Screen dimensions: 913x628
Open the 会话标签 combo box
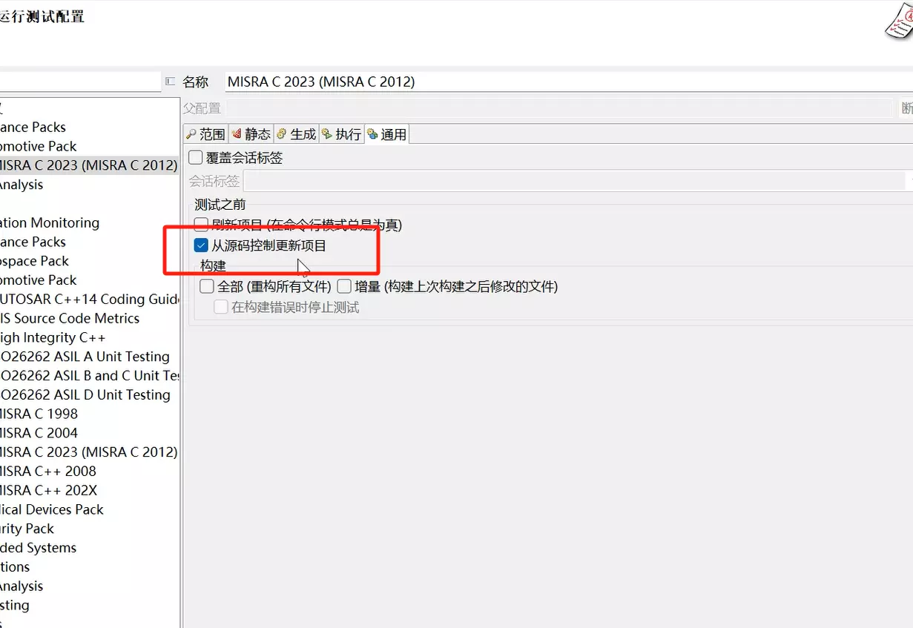click(575, 181)
